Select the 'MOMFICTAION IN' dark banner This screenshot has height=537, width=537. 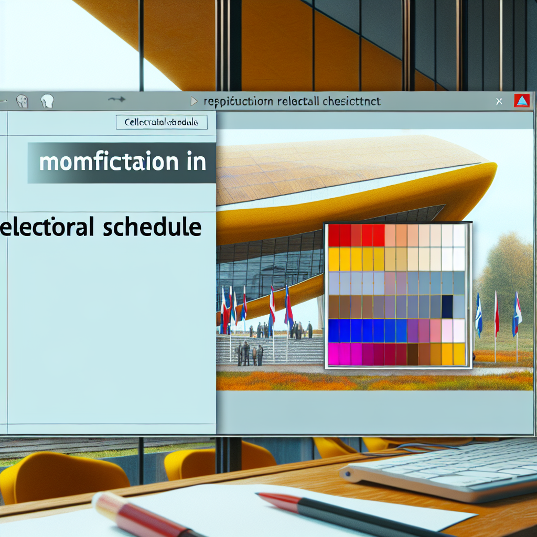122,163
